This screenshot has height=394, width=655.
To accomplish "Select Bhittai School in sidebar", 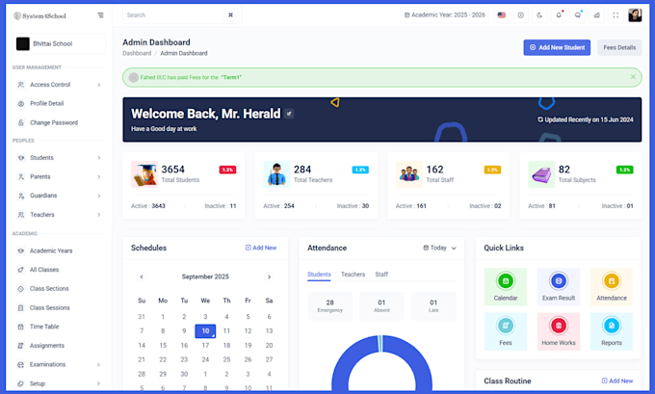I will coord(59,43).
